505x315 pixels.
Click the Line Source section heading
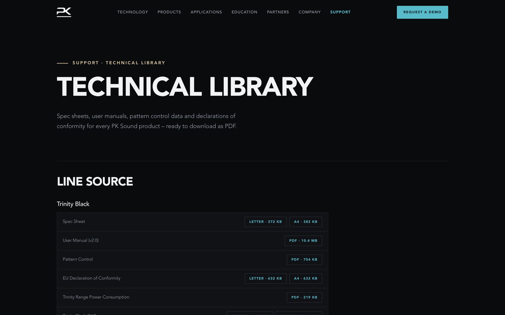coord(95,181)
